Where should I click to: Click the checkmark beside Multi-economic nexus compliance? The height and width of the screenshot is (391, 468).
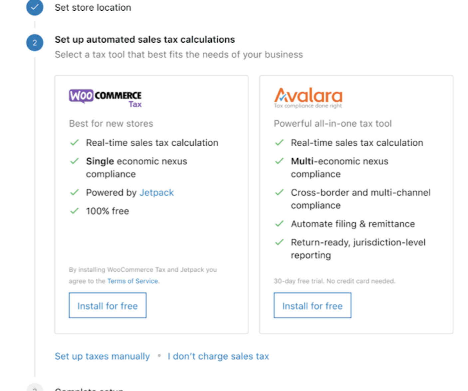279,161
